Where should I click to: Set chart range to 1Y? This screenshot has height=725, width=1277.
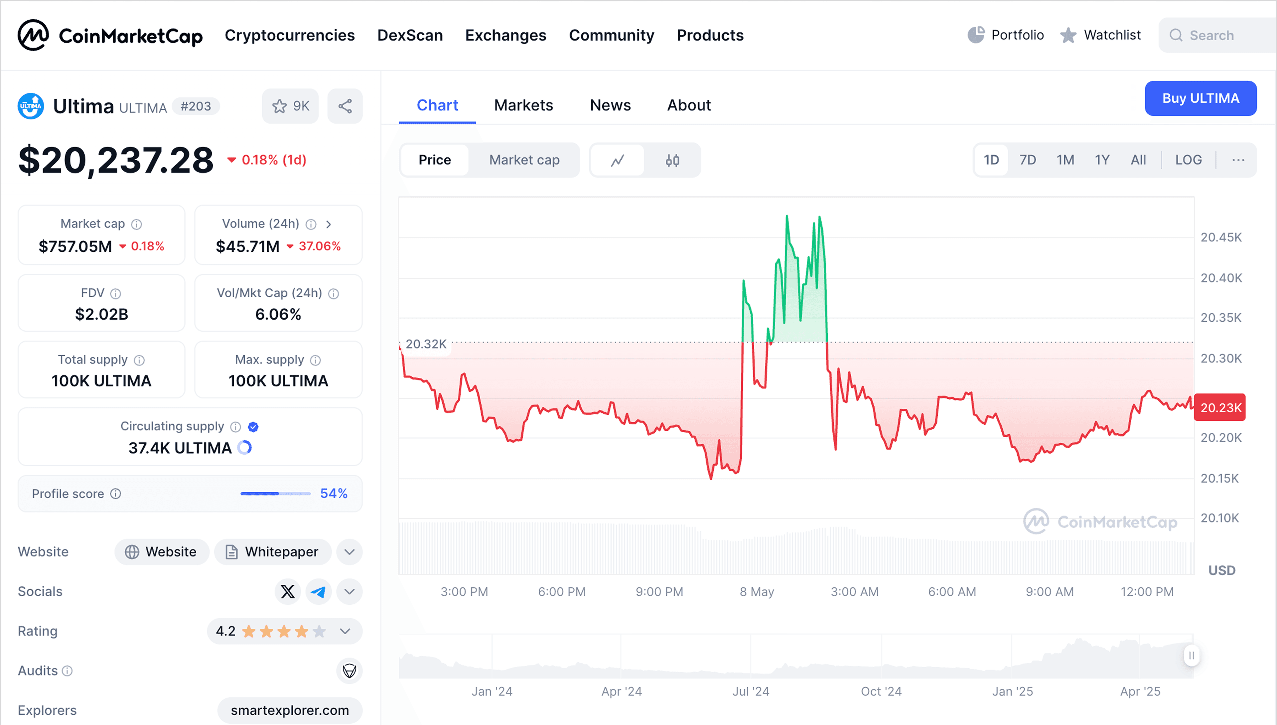point(1102,160)
